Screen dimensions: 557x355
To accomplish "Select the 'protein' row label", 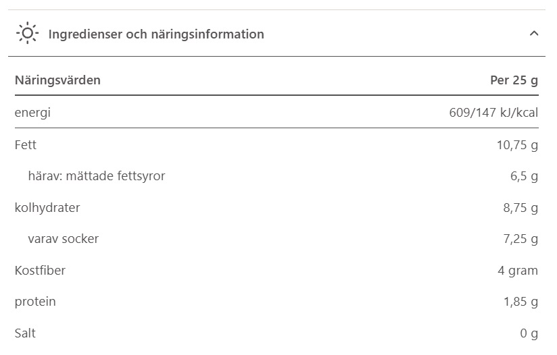I will (35, 302).
